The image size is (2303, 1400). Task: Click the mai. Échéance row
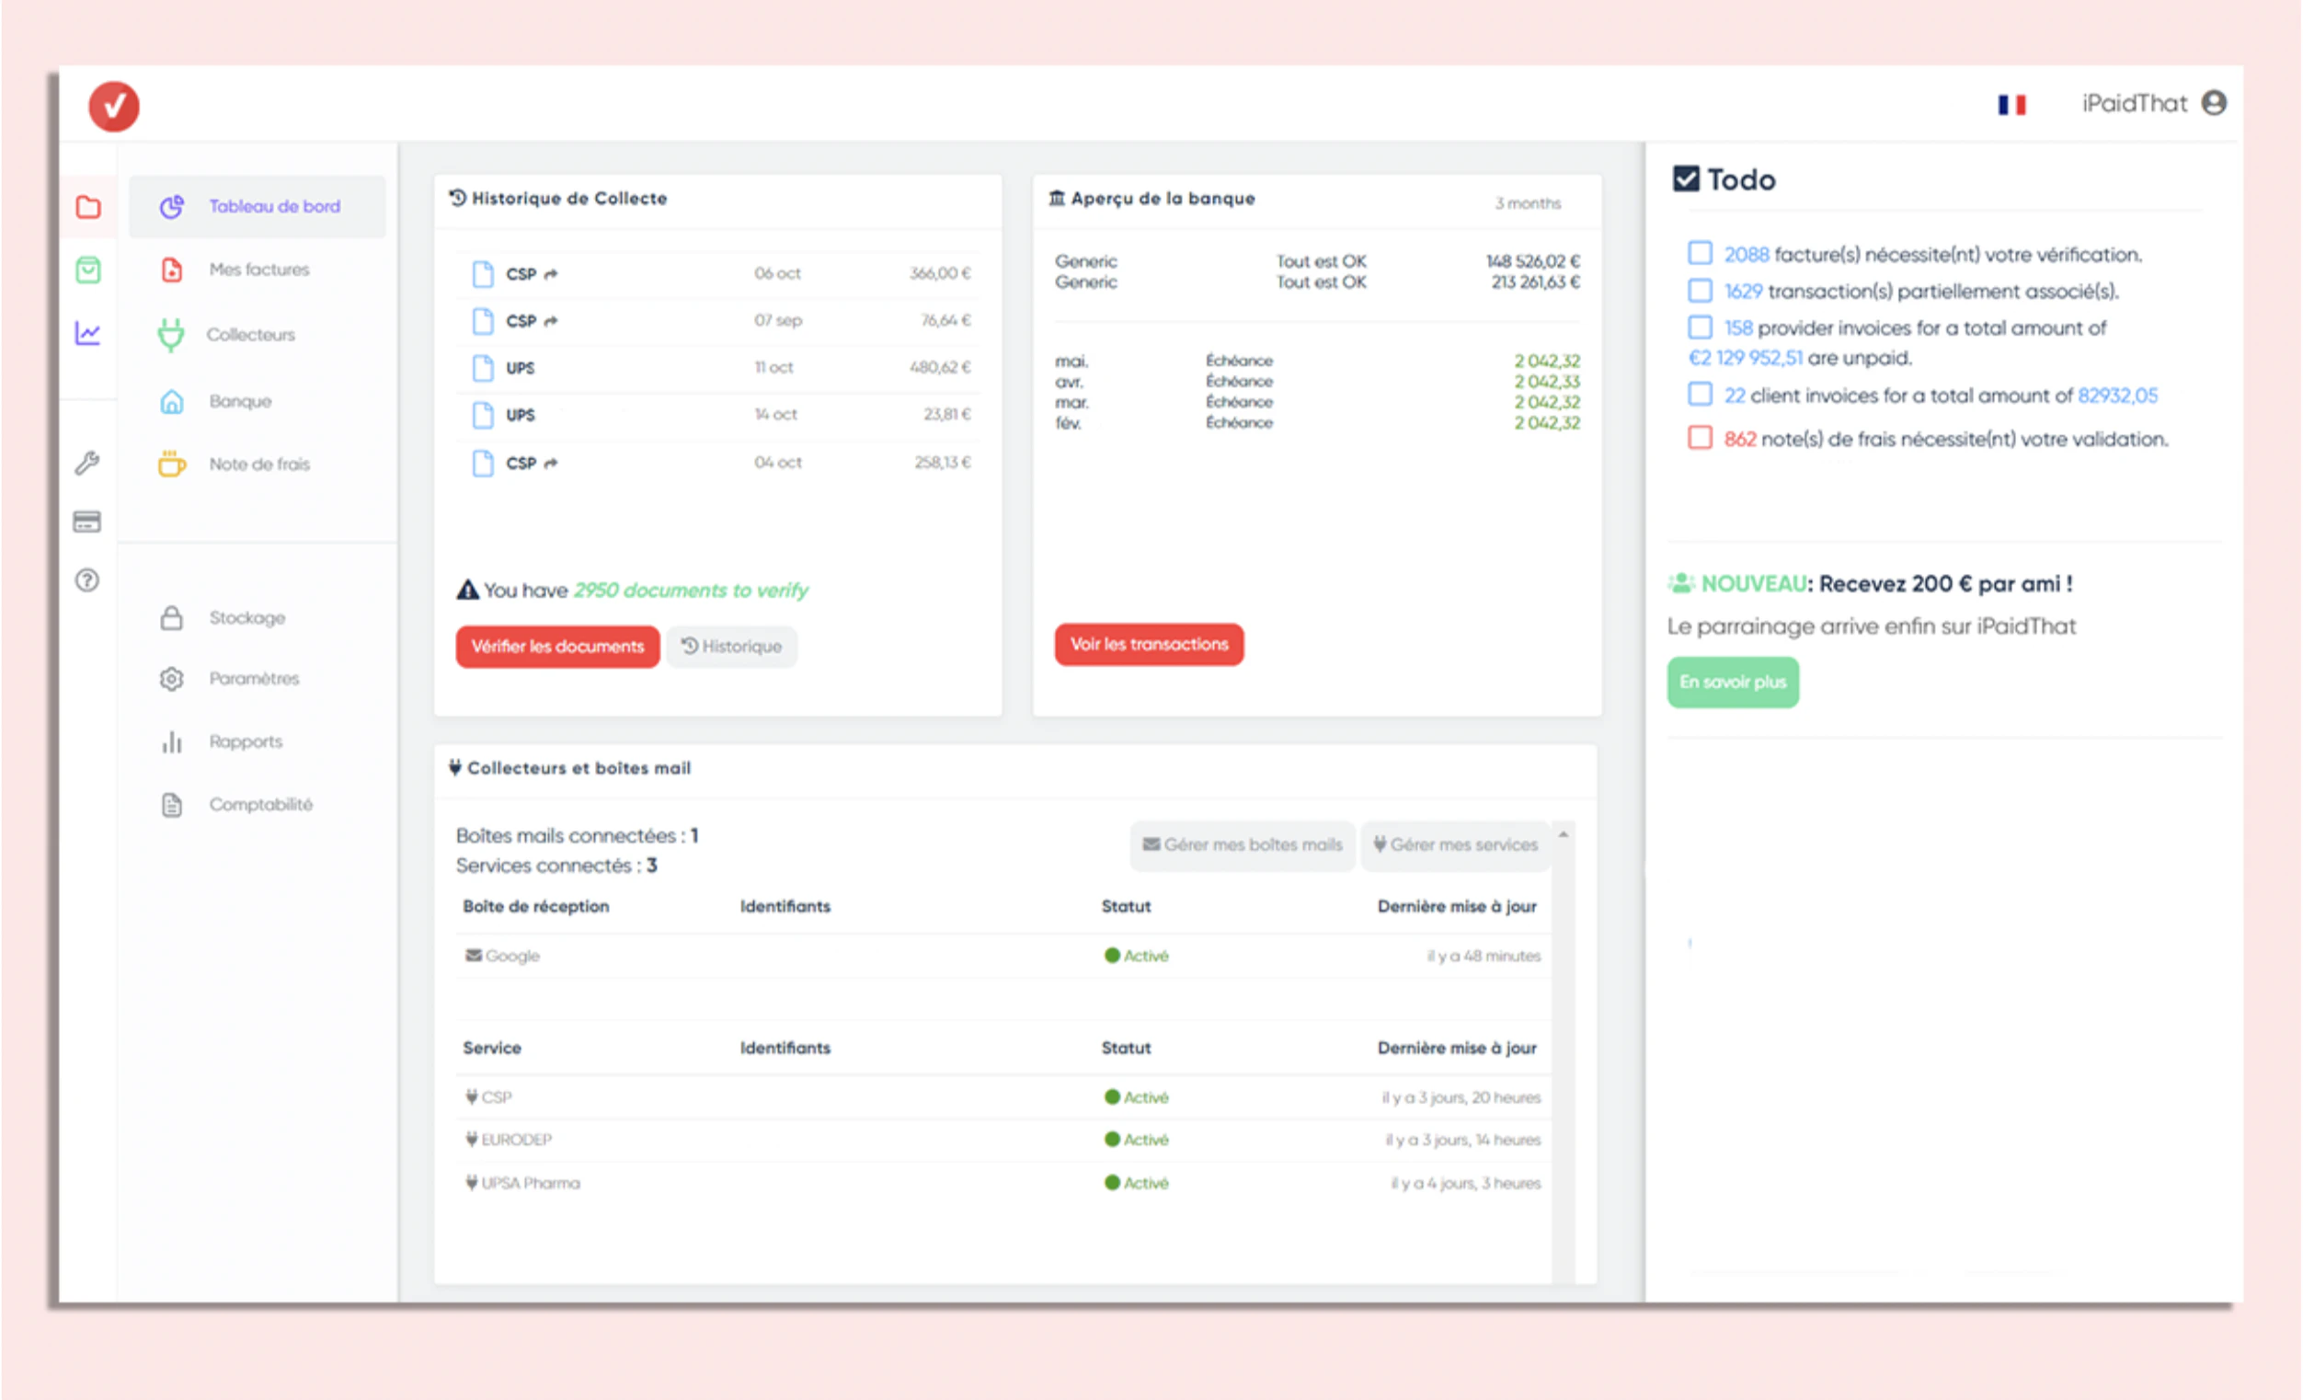(1317, 361)
